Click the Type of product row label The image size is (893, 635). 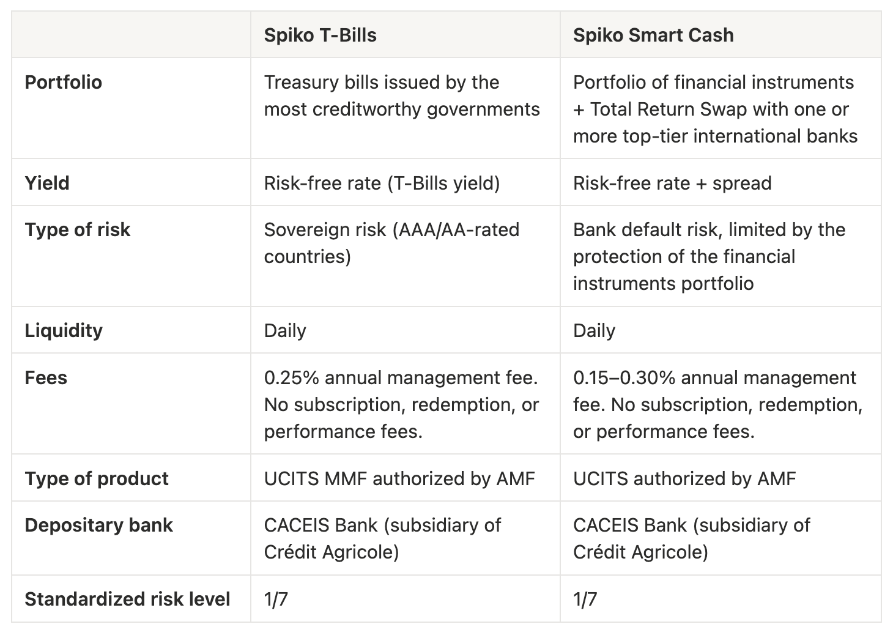pos(97,478)
